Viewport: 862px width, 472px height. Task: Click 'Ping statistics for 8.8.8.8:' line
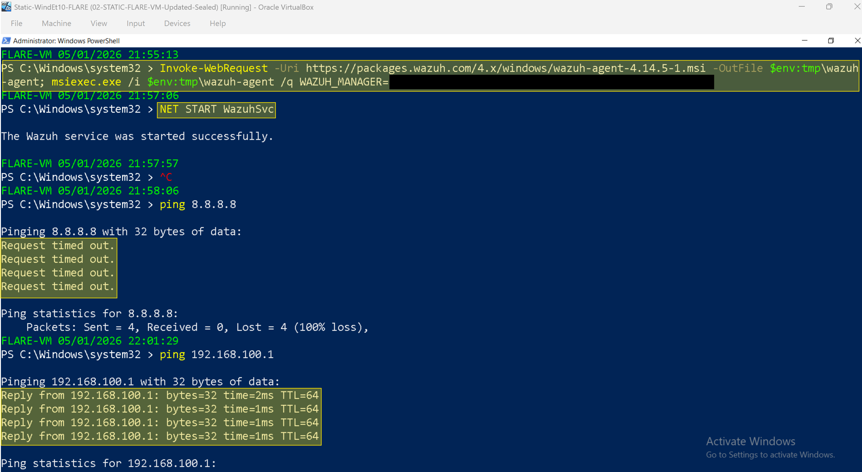[x=89, y=313]
